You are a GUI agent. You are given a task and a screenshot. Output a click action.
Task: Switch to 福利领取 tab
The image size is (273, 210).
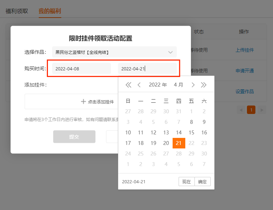tap(17, 11)
